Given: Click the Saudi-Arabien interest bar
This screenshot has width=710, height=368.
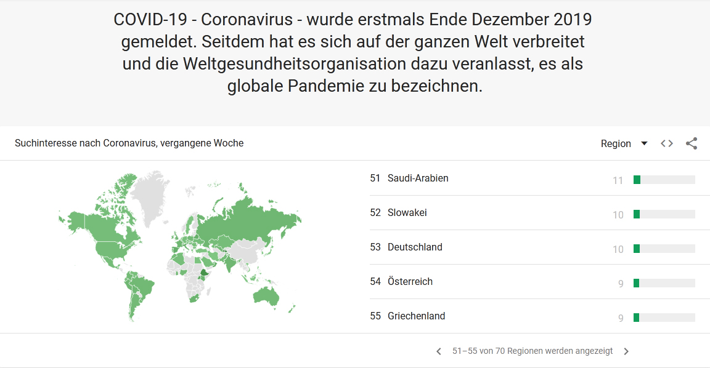Looking at the screenshot, I should [664, 180].
